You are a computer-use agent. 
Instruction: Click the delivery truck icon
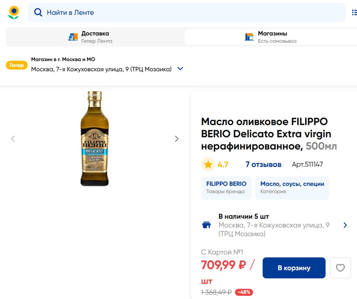(73, 37)
